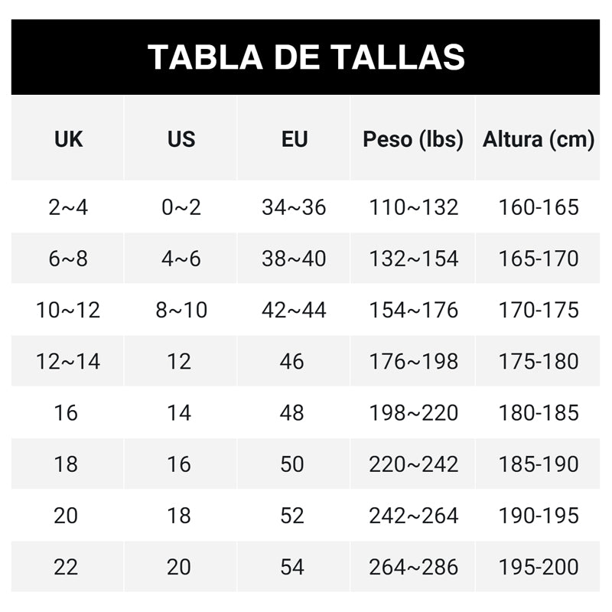Image resolution: width=612 pixels, height=612 pixels.
Task: Select the UK size 2~4 cell
Action: tap(67, 207)
